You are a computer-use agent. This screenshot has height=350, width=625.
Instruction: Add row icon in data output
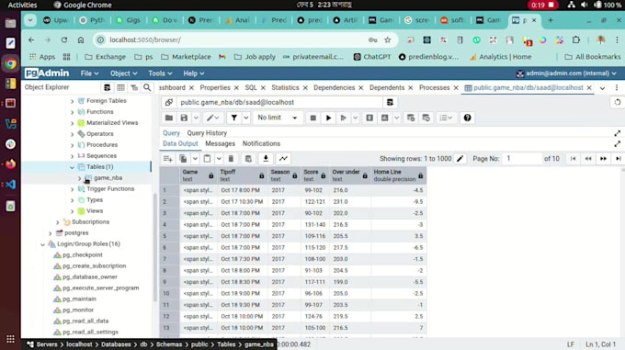[168, 159]
